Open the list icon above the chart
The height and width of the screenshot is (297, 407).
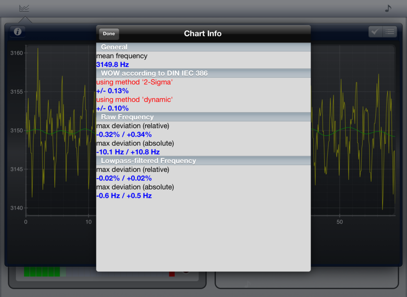click(x=390, y=32)
